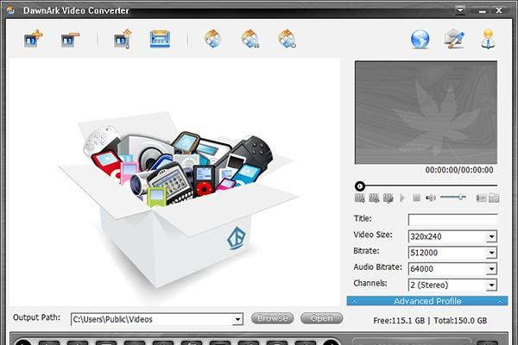
Task: Click the Browse button
Action: [273, 318]
